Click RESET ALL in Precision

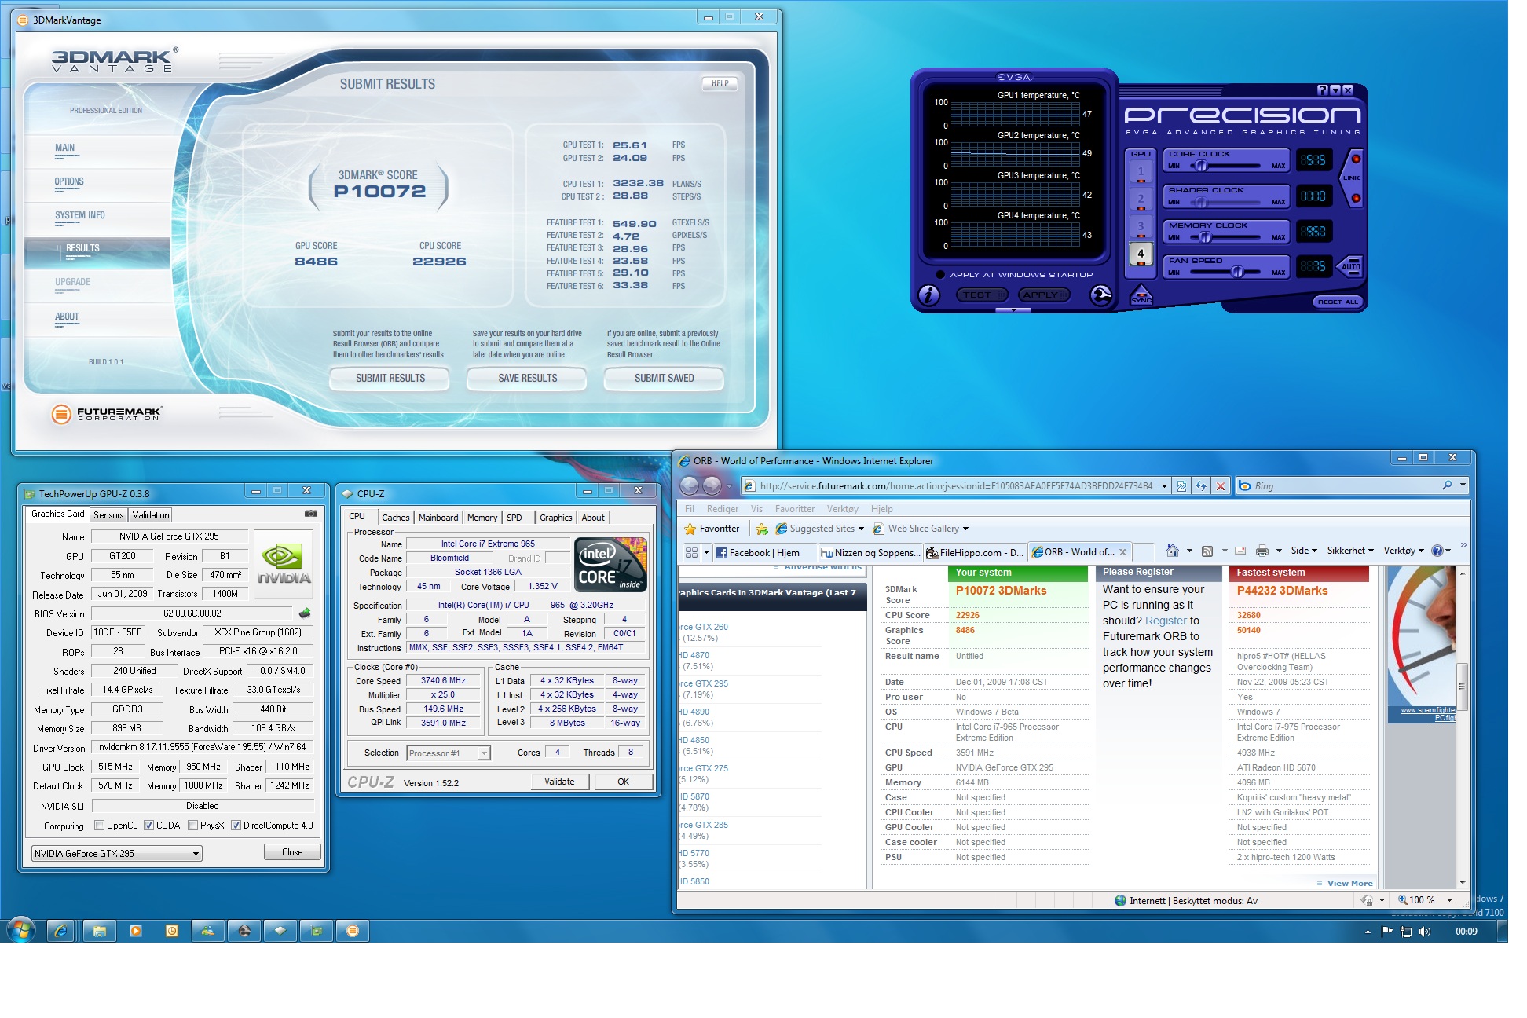[x=1337, y=302]
